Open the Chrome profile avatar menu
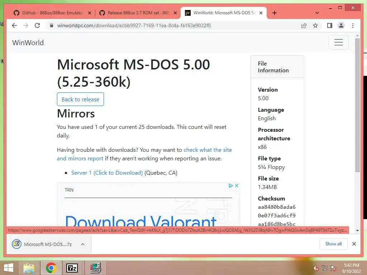This screenshot has width=367, height=275. 341,25
